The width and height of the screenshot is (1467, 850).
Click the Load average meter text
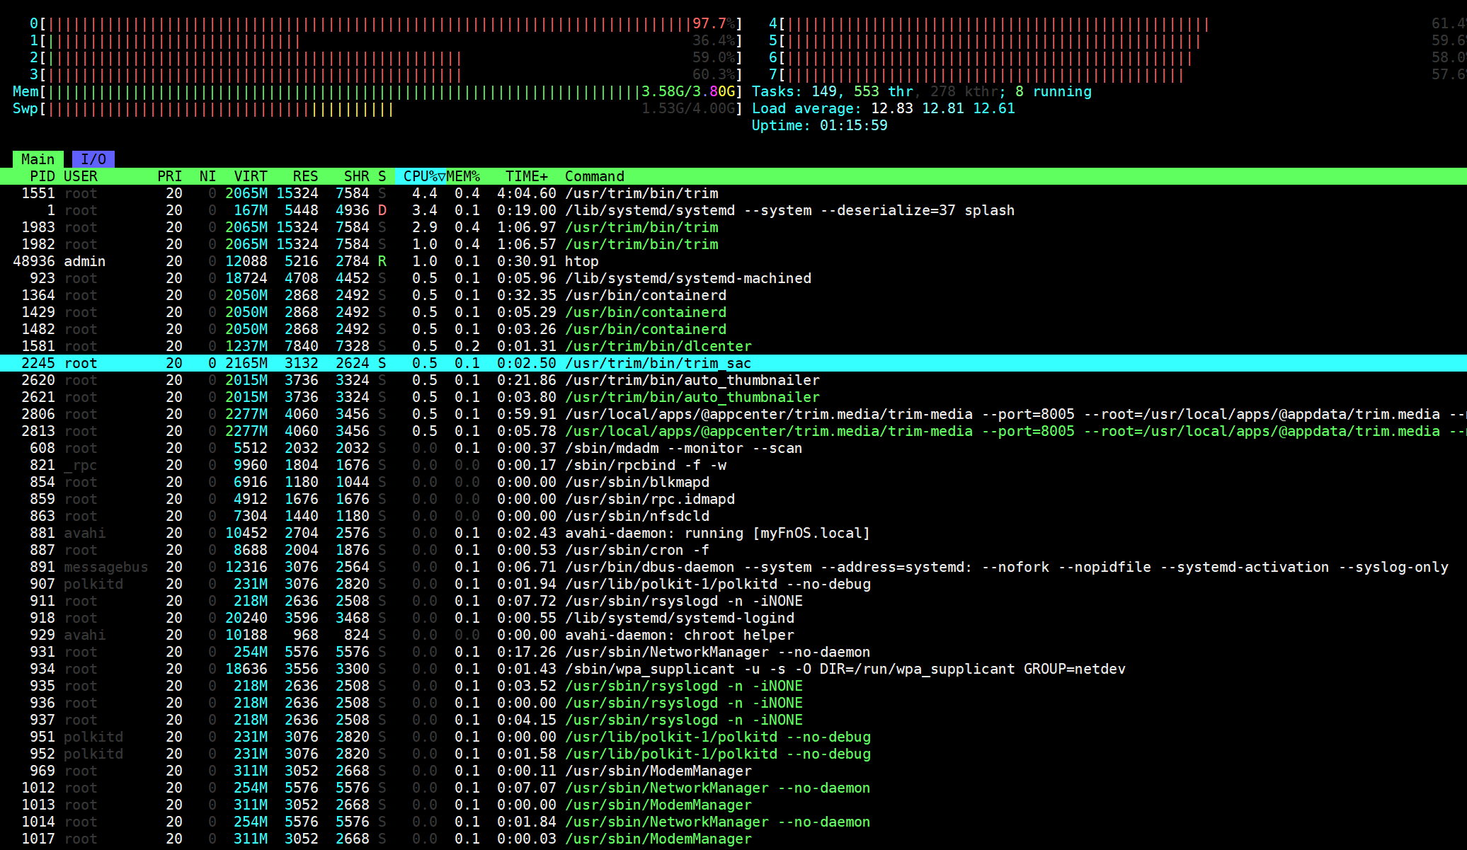pos(883,108)
